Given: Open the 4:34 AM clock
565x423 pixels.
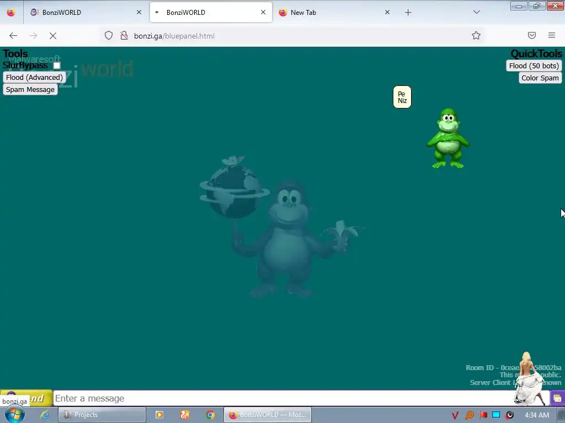Looking at the screenshot, I should click(x=537, y=415).
